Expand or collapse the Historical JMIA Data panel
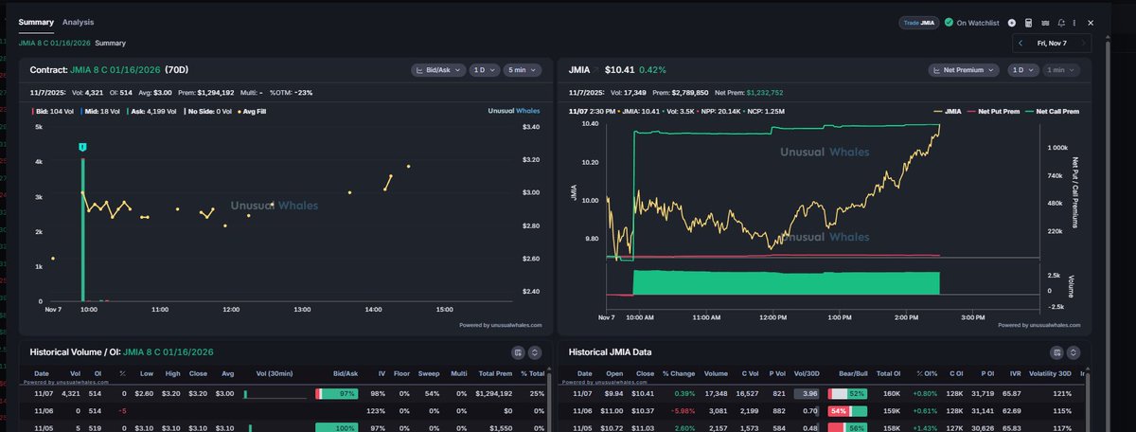 [x=1074, y=352]
